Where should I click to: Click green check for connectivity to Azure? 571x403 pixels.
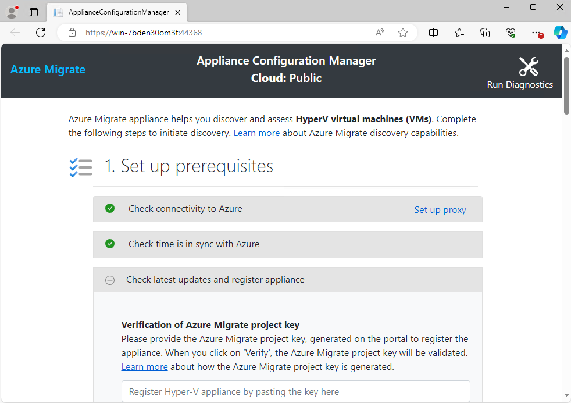click(110, 208)
